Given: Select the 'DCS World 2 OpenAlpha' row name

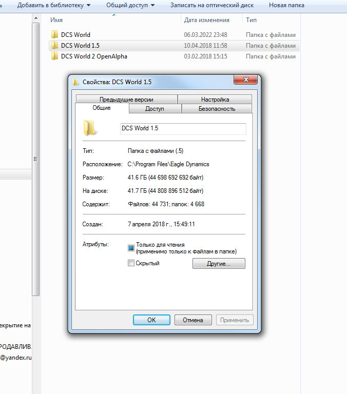Looking at the screenshot, I should [x=94, y=56].
